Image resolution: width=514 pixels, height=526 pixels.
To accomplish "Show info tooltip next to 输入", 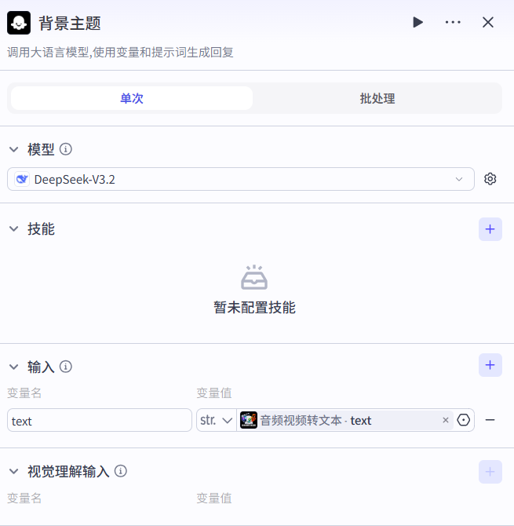I will (66, 367).
